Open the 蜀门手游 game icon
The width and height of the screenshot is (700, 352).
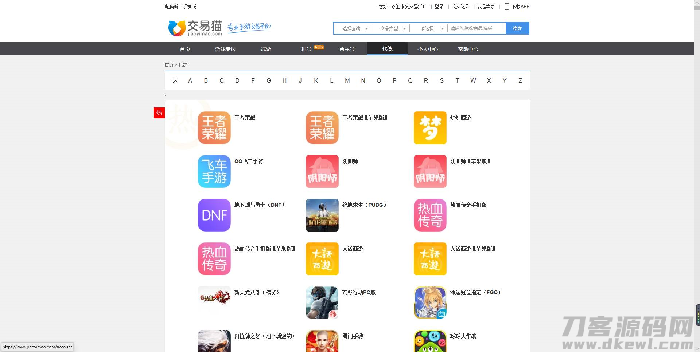pyautogui.click(x=322, y=341)
